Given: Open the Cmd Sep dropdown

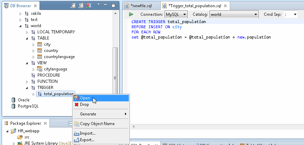Looking at the screenshot, I should pos(295,14).
